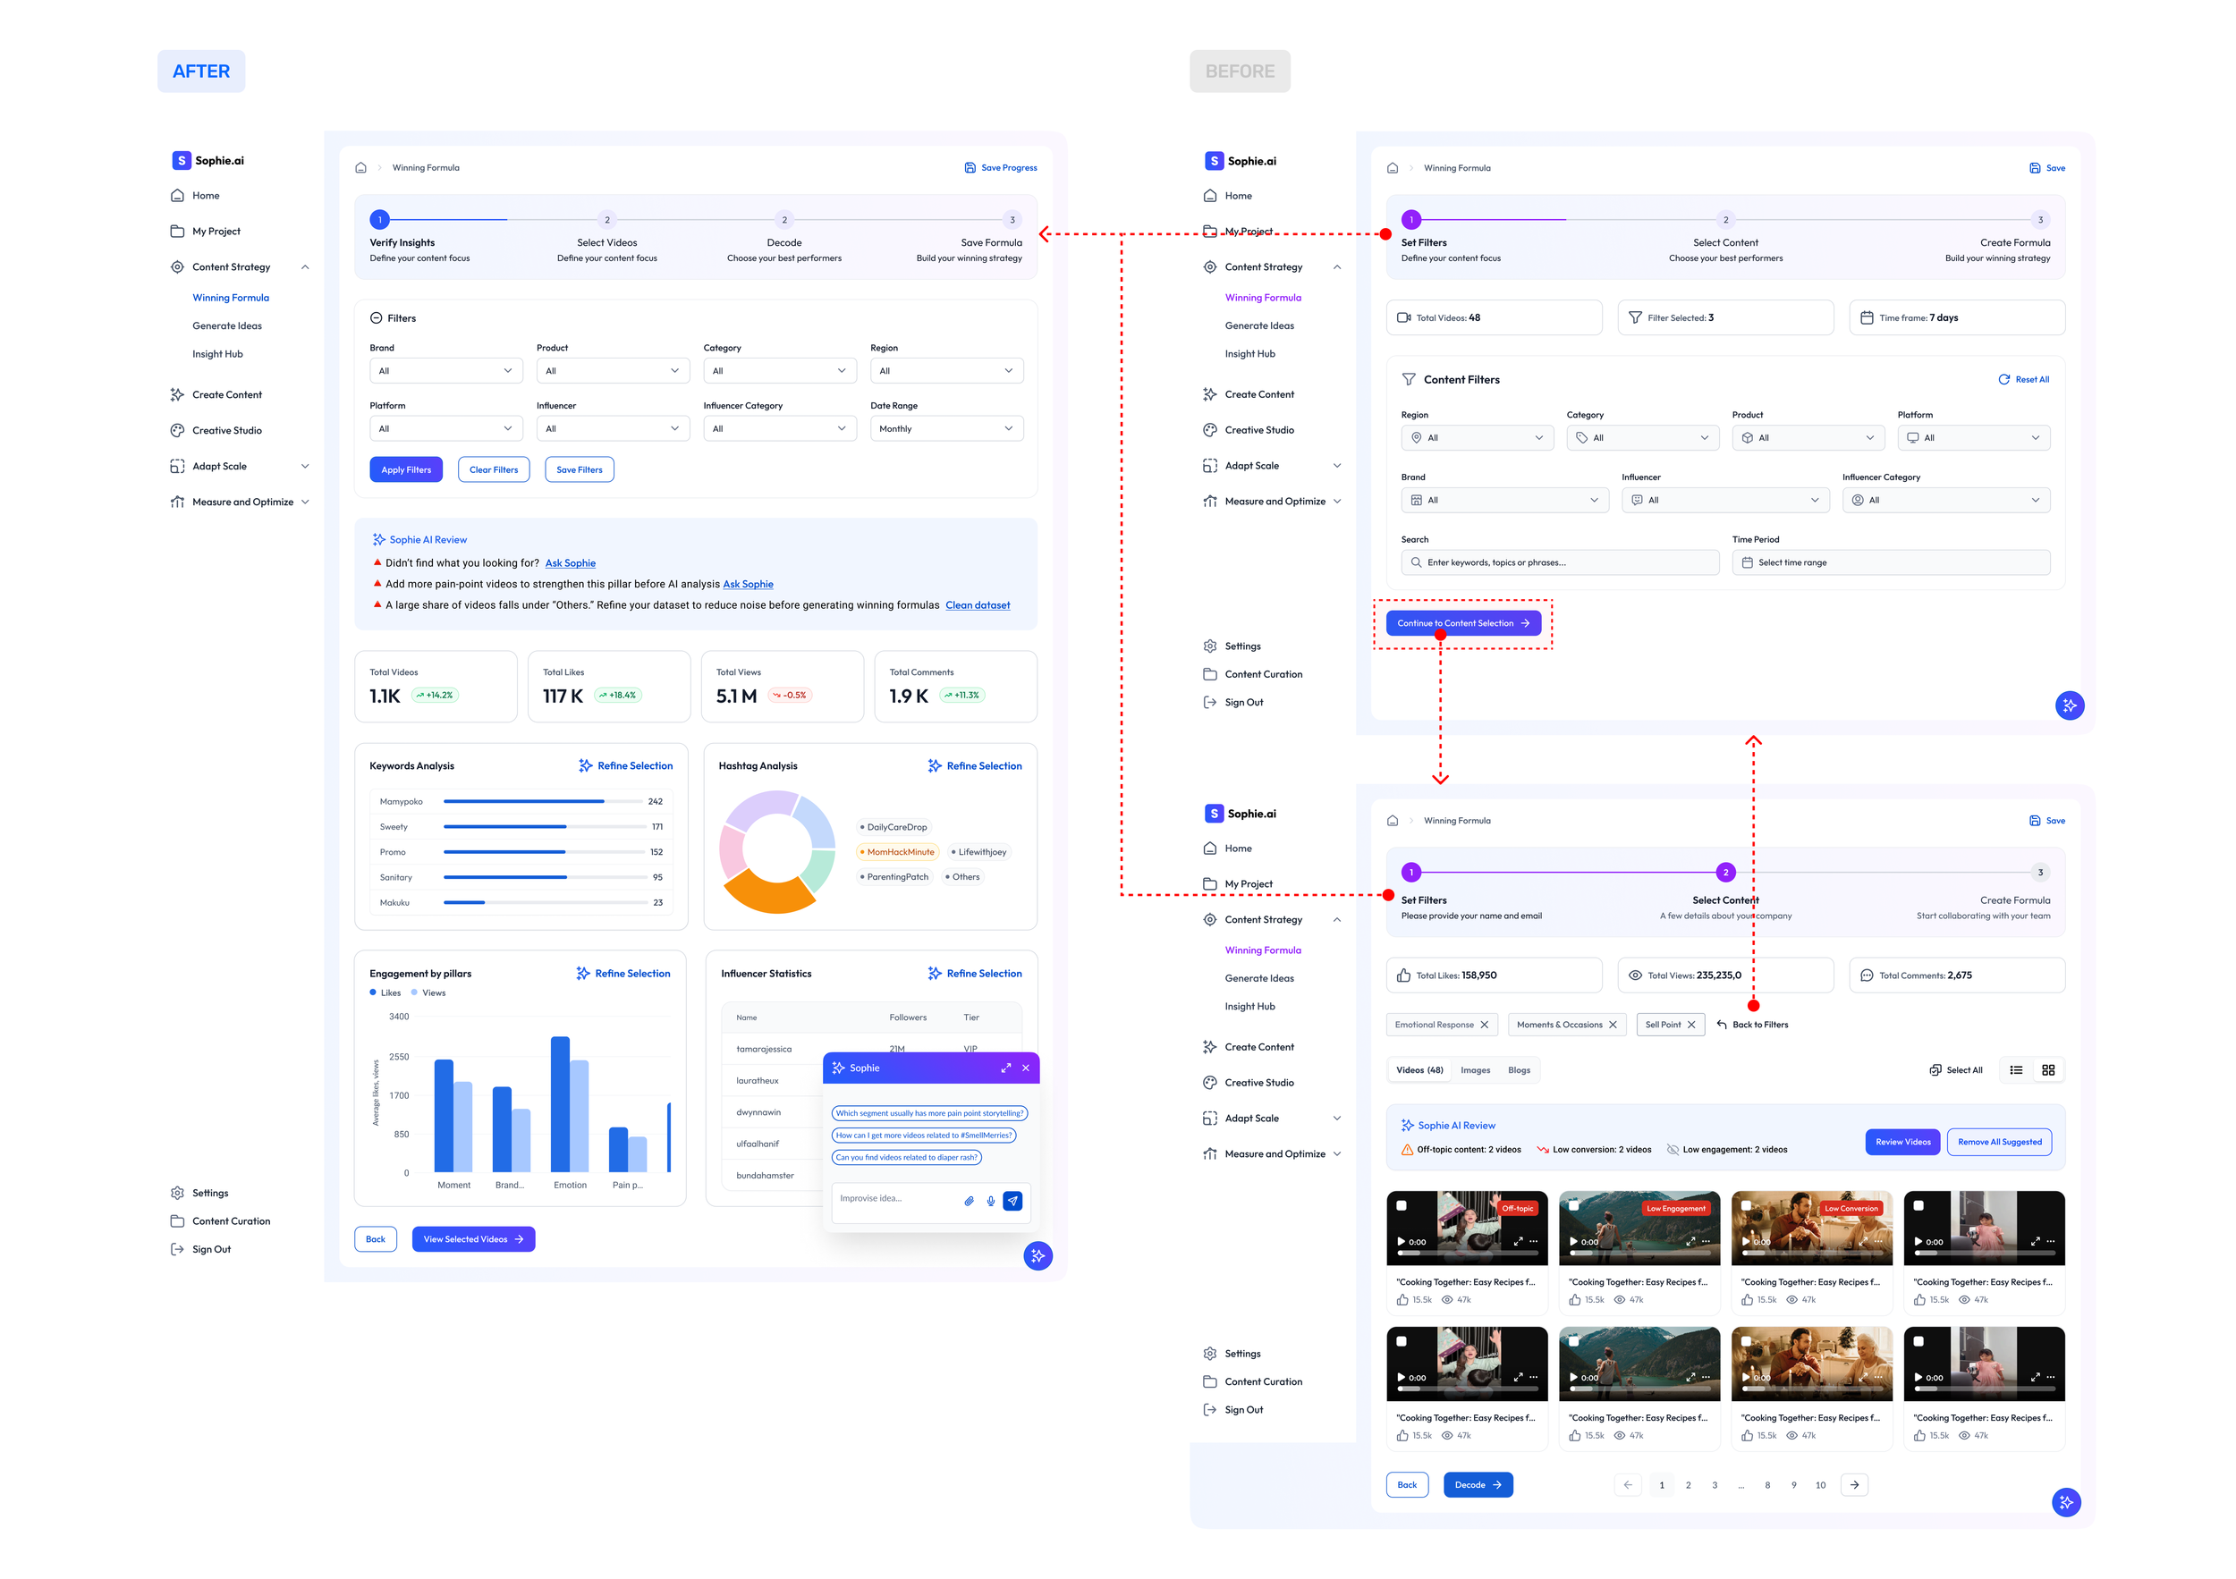Screen dimensions: 2236x1579
Task: Check the Off-topic video's checkbox
Action: click(x=1402, y=1205)
